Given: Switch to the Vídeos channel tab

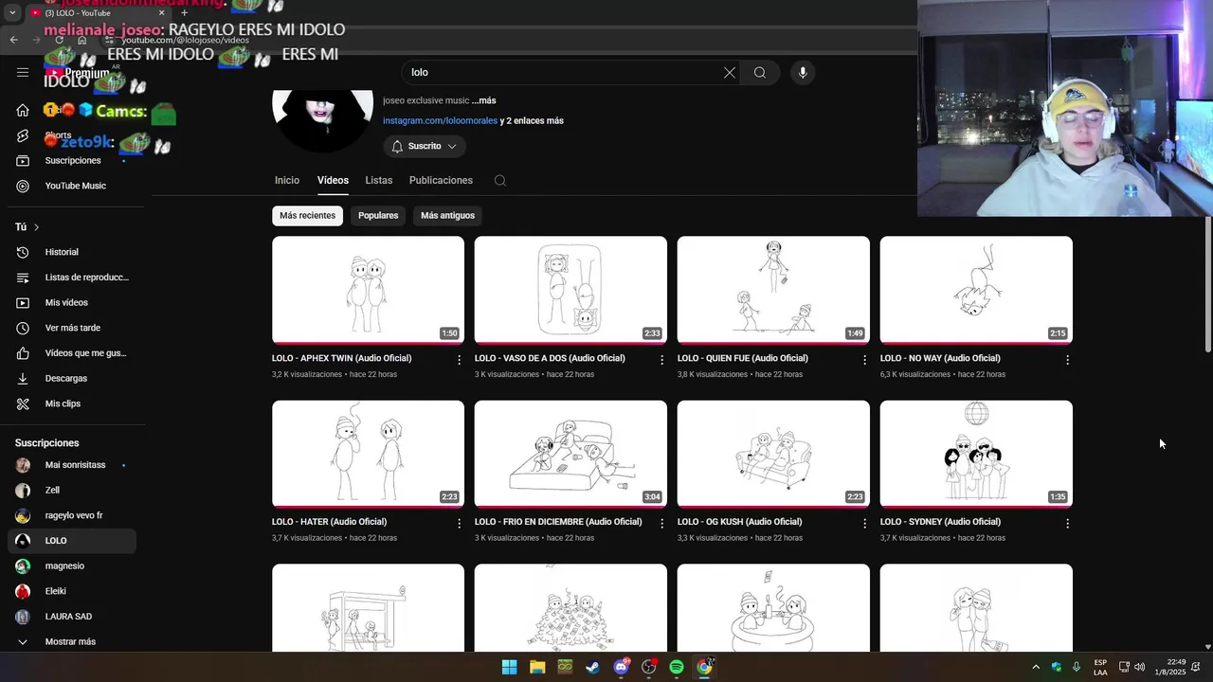Looking at the screenshot, I should point(333,180).
